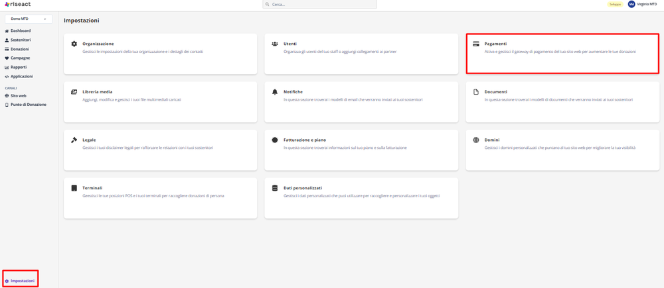Go to Sostenitori in the sidebar
Viewport: 664px width, 288px height.
click(20, 40)
